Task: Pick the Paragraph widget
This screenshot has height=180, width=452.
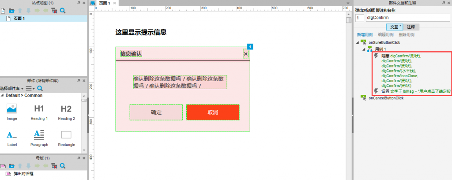Action: [39, 138]
